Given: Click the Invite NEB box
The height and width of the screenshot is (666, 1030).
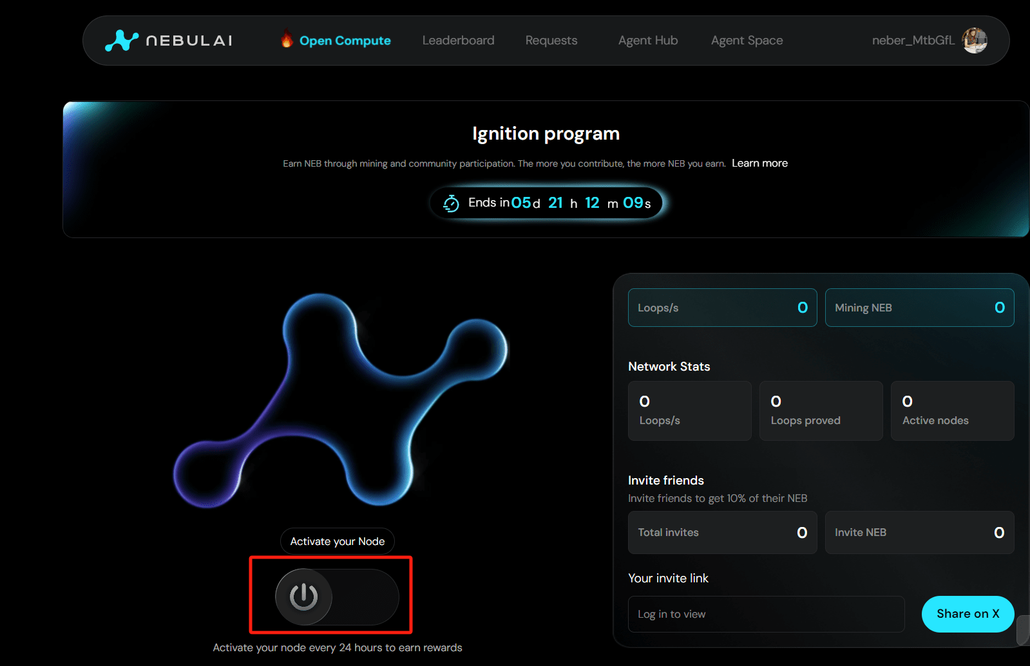Looking at the screenshot, I should point(919,532).
